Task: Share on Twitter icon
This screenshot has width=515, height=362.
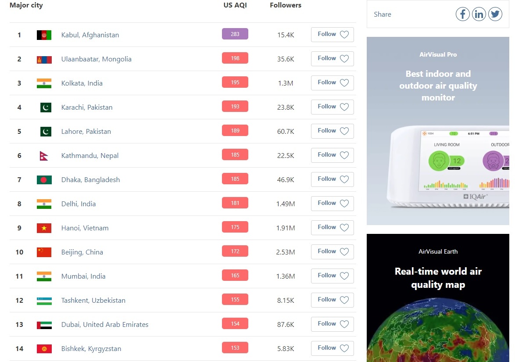Action: coord(495,14)
